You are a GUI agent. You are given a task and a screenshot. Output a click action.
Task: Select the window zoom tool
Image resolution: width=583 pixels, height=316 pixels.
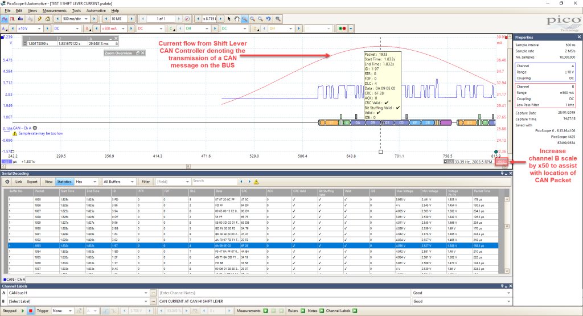click(245, 19)
